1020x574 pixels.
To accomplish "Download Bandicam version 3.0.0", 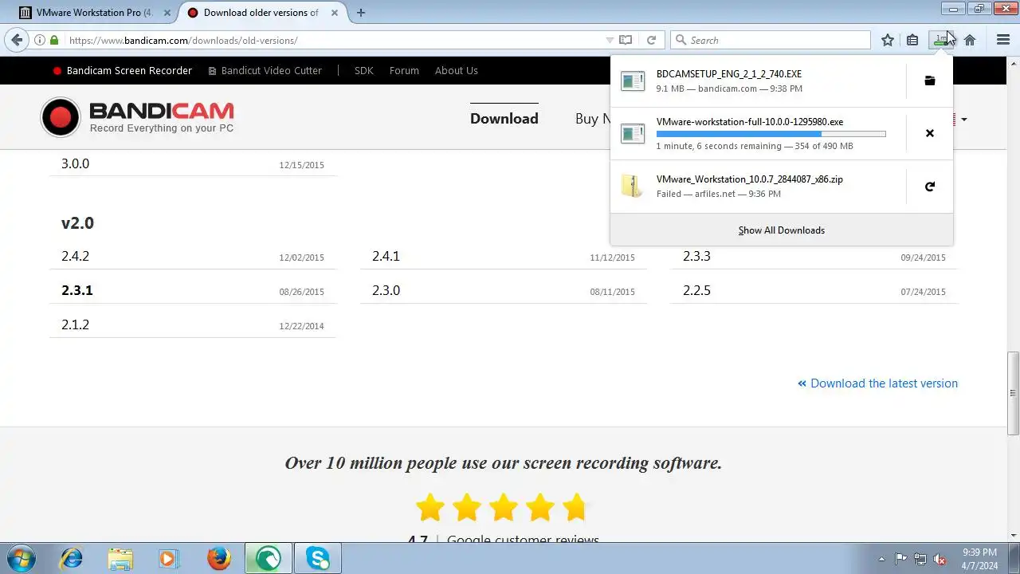I will [x=75, y=163].
